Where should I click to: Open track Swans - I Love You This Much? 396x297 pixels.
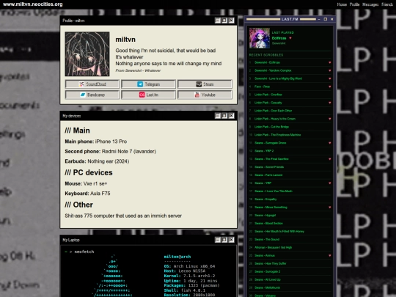point(274,191)
